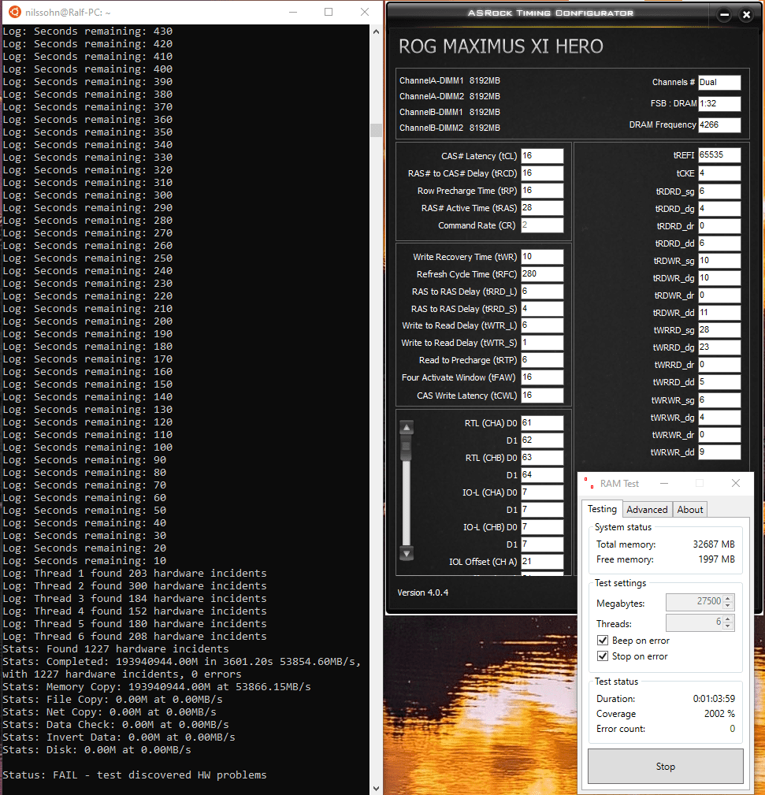Open the About tab in RAM Test
This screenshot has height=795, width=765.
tap(690, 510)
